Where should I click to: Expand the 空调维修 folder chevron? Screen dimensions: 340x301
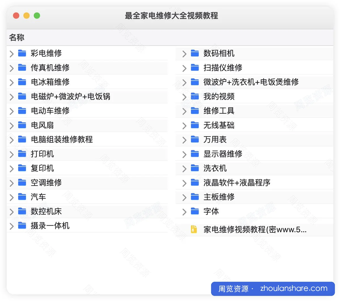coord(12,183)
